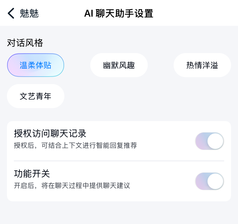This screenshot has height=224, width=238.
Task: Disable the 授权访问聊天记录 switch
Action: coord(209,141)
